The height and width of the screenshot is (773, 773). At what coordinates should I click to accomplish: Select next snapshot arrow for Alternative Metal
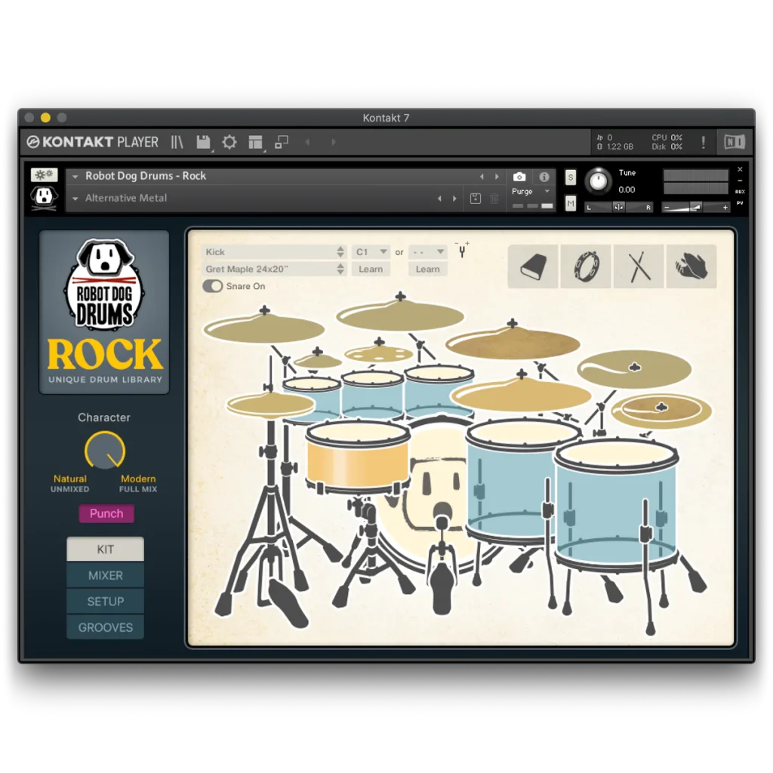point(454,199)
